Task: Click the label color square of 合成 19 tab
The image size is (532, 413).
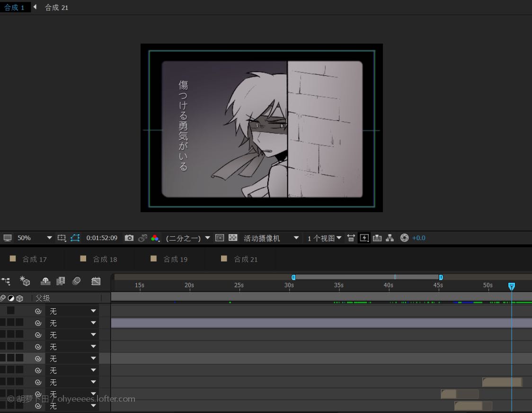Action: pyautogui.click(x=153, y=259)
